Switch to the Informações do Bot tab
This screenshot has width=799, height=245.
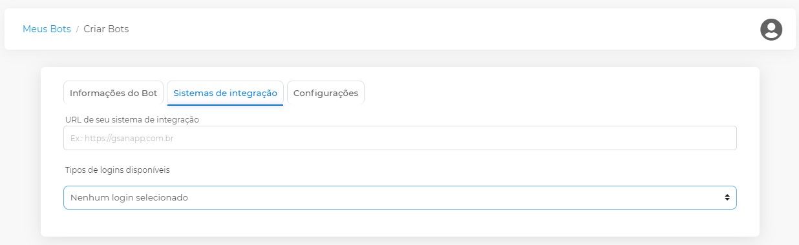(x=114, y=93)
